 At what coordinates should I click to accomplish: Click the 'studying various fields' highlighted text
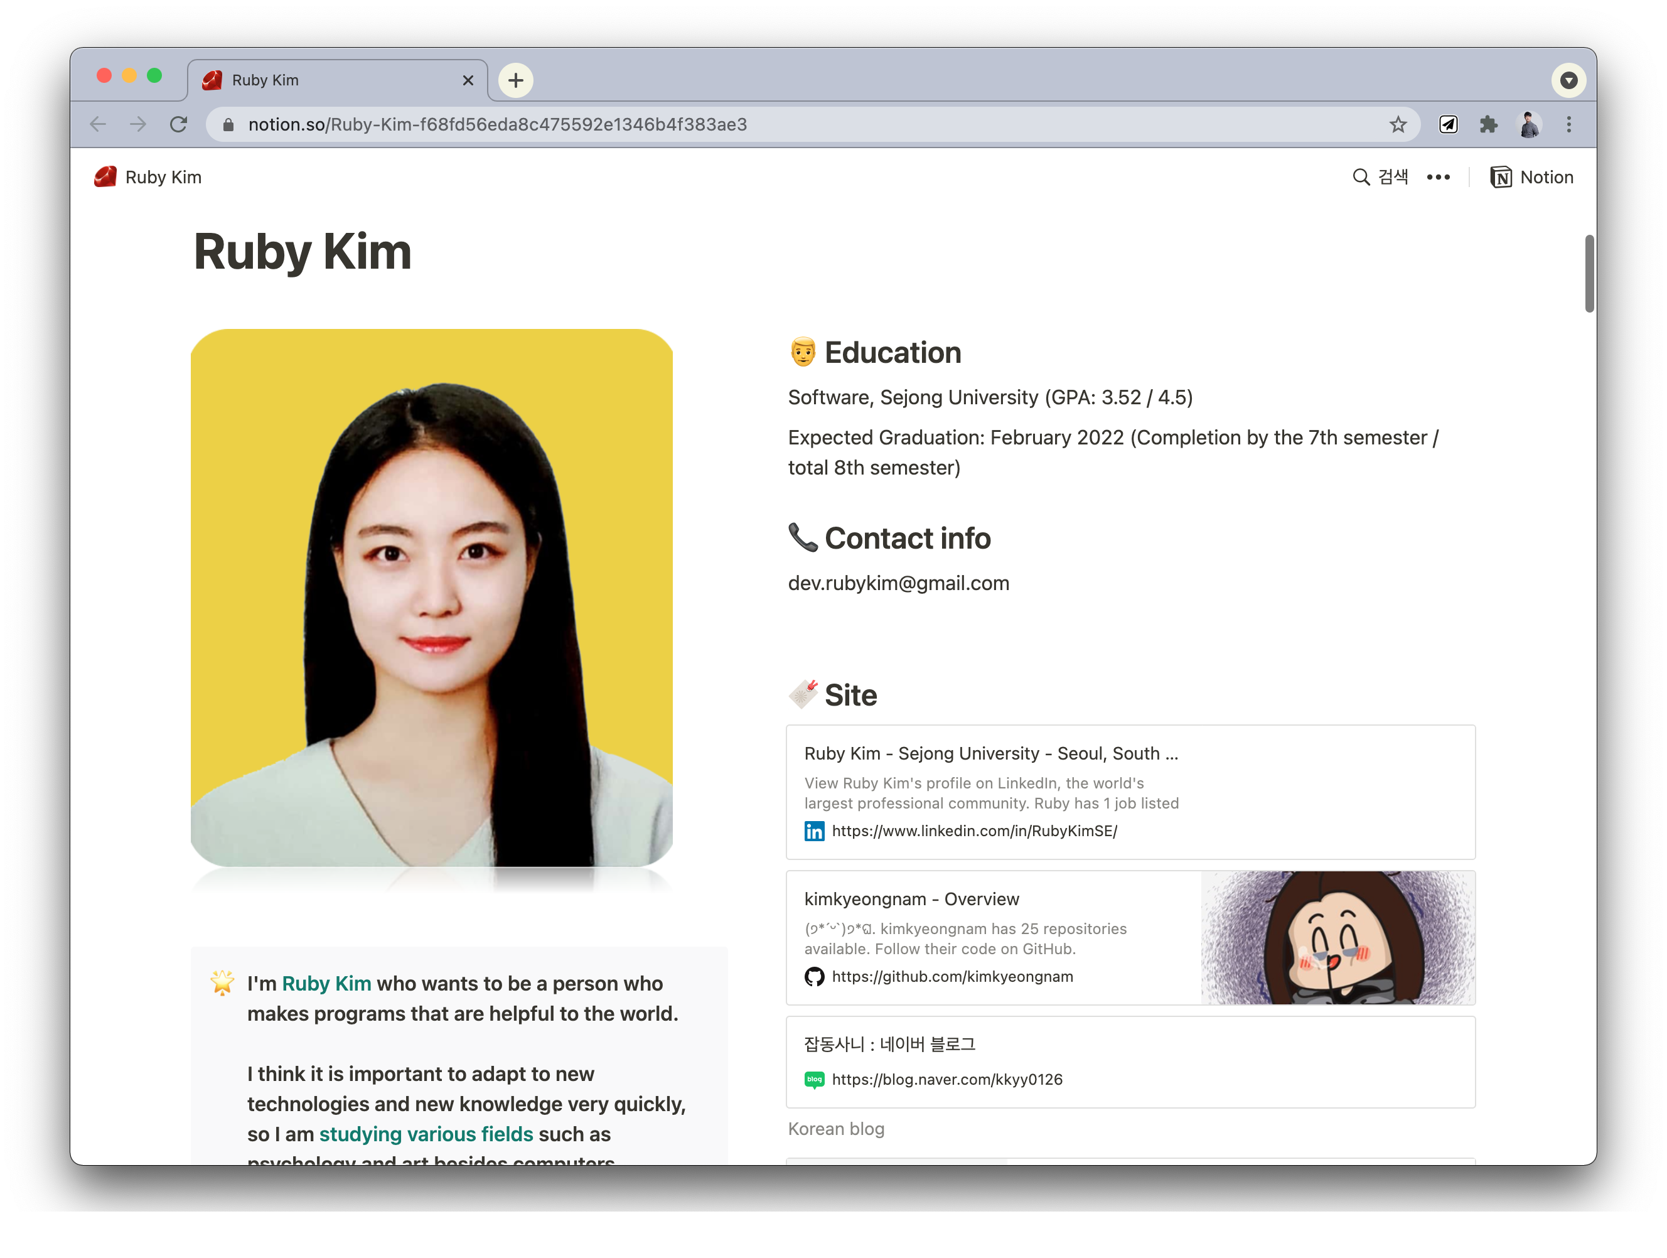[x=426, y=1134]
